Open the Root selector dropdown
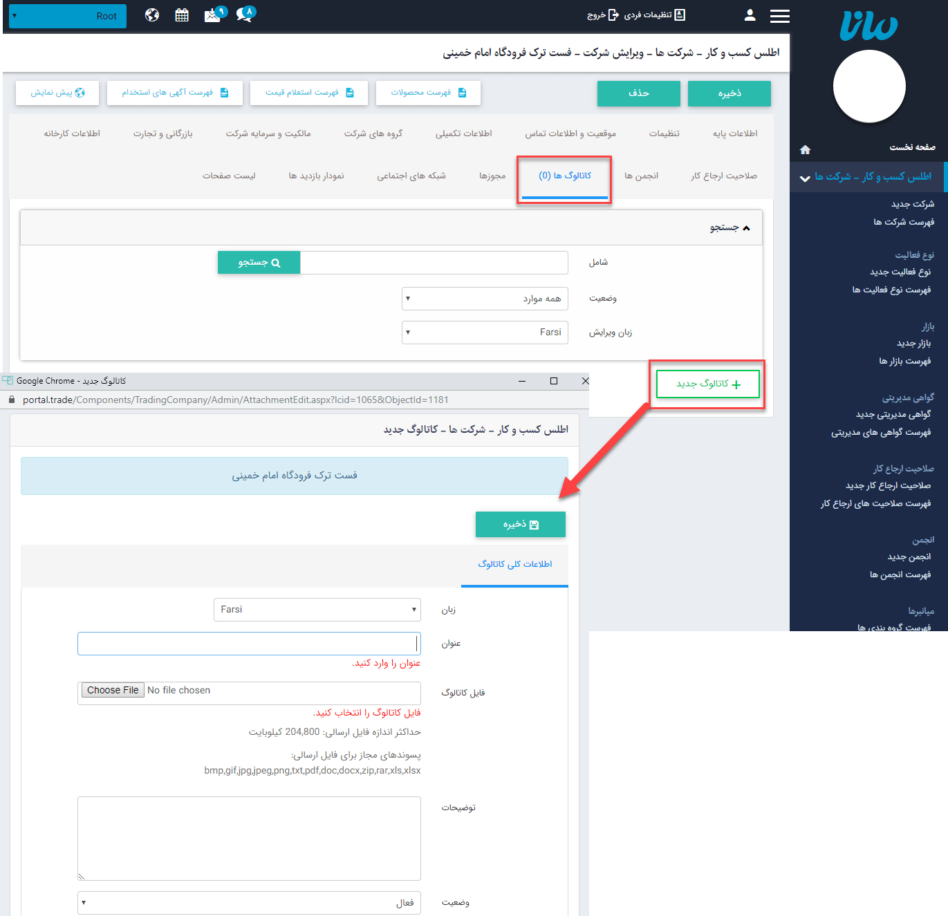Viewport: 948px width, 916px height. click(x=67, y=15)
